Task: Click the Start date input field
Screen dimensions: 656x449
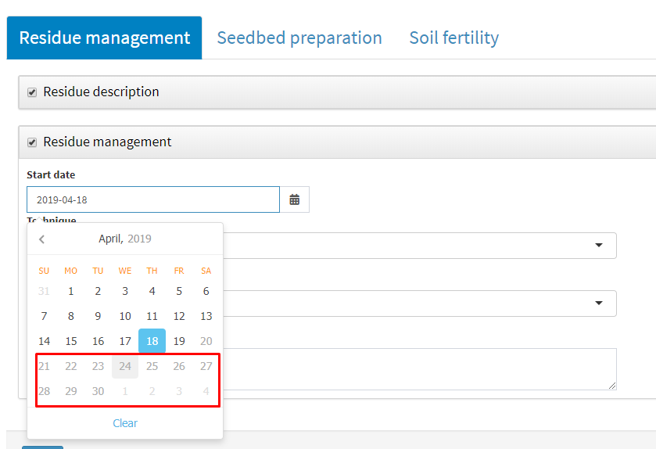Action: point(153,199)
